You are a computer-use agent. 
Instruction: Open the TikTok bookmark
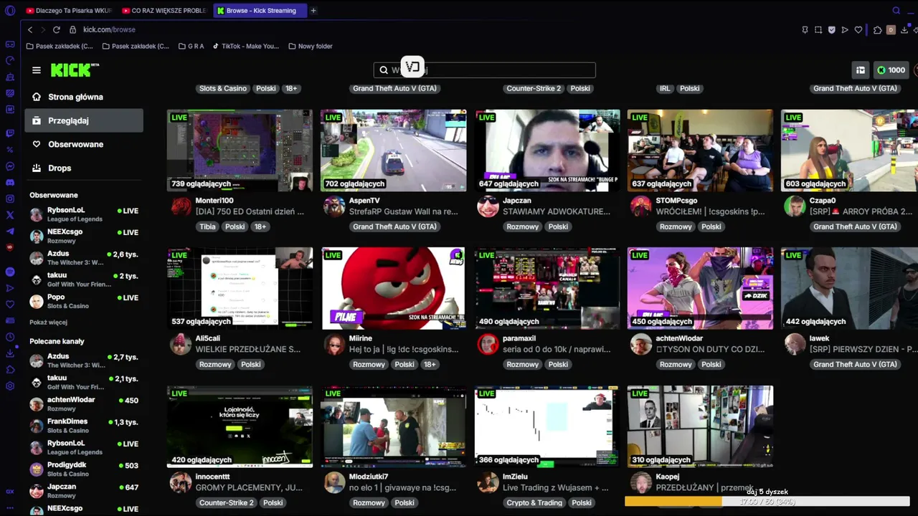245,46
